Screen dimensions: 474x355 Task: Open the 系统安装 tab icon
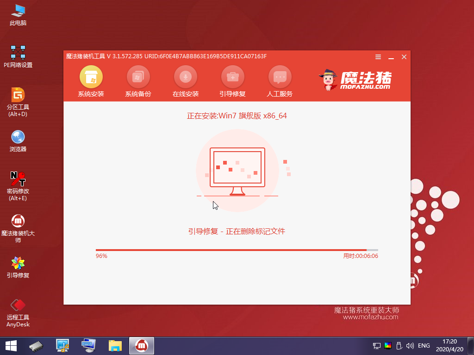[x=91, y=77]
